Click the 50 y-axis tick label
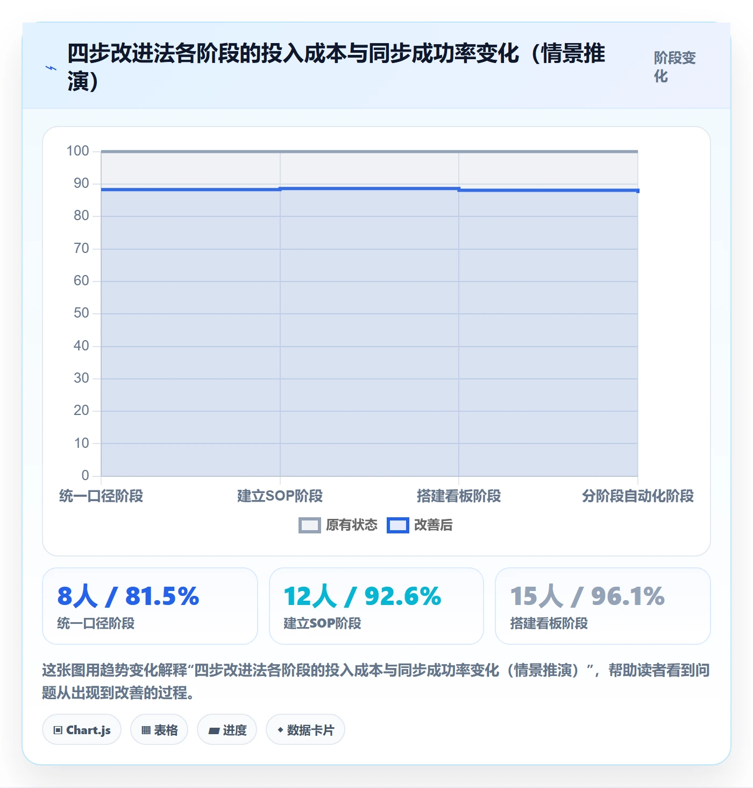This screenshot has width=753, height=788. point(81,313)
